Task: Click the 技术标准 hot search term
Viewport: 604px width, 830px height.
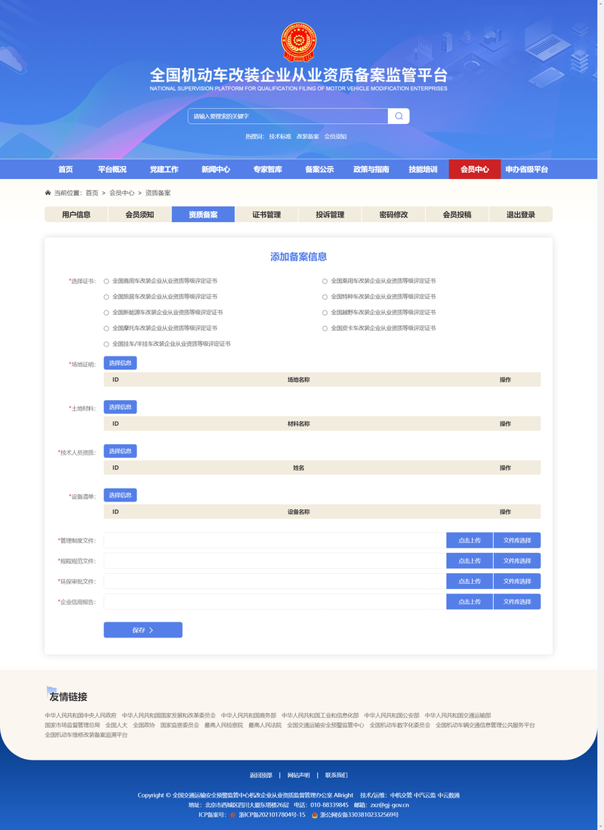Action: pyautogui.click(x=280, y=137)
